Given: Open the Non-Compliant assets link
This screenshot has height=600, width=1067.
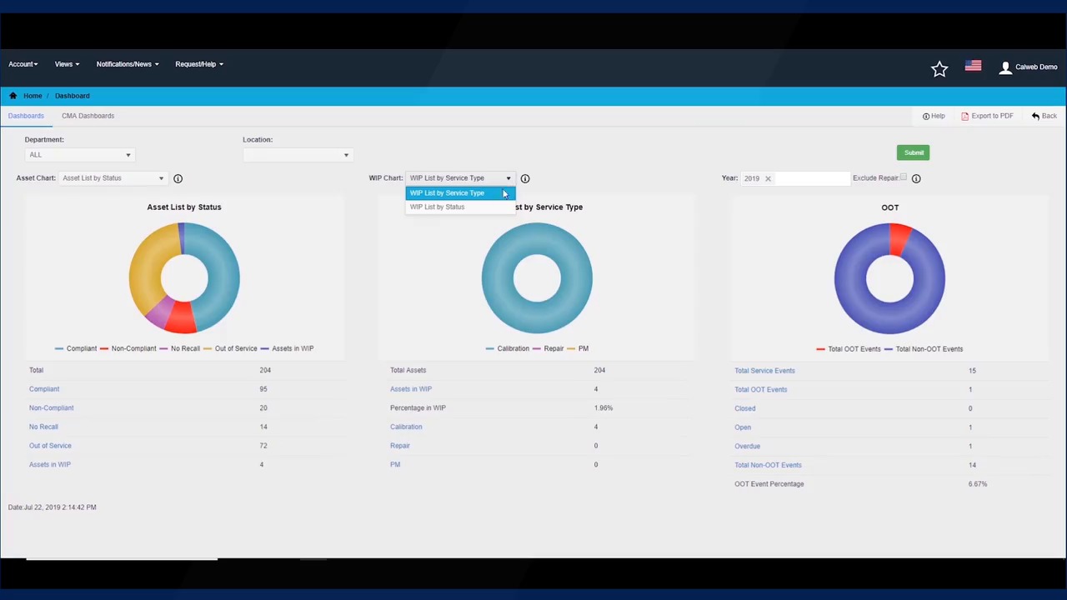Looking at the screenshot, I should 52,408.
